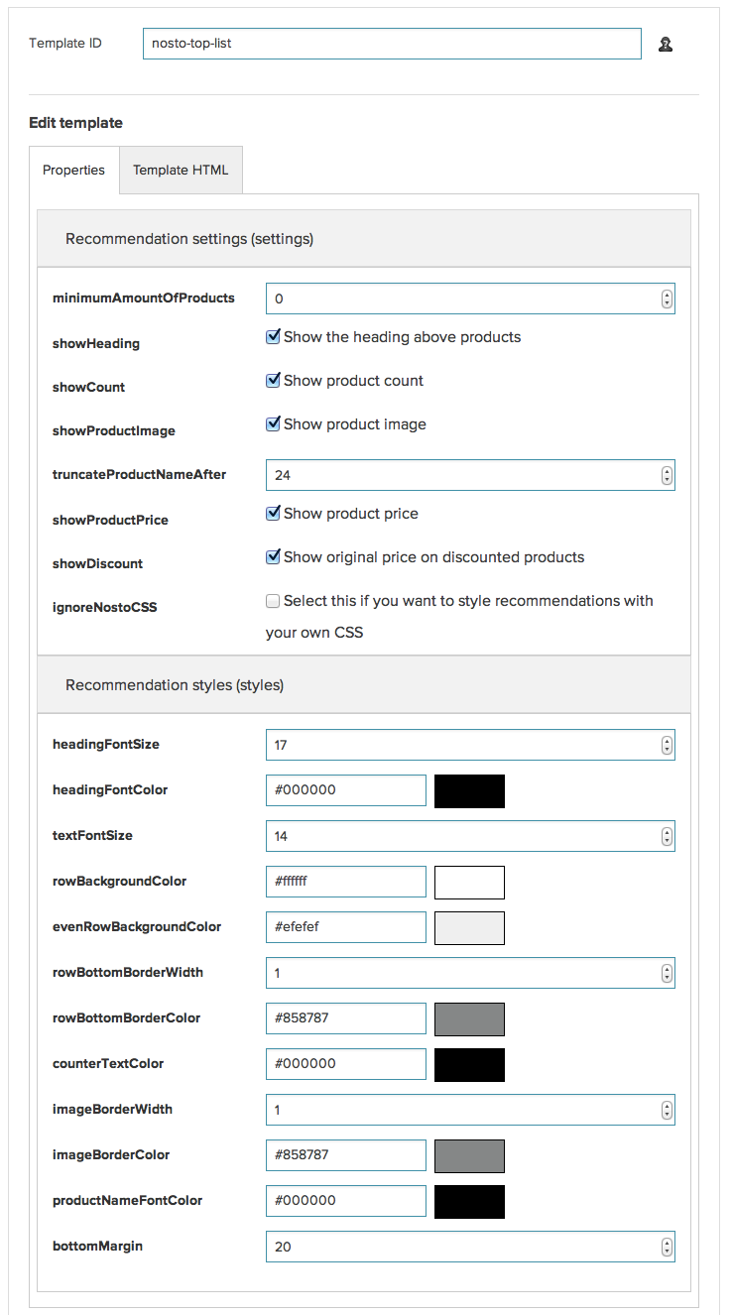Edit the rowBottomBorderColor hex field

click(x=346, y=1018)
